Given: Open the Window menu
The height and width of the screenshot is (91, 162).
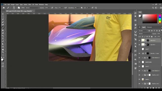Looking at the screenshot, I should [42, 5].
